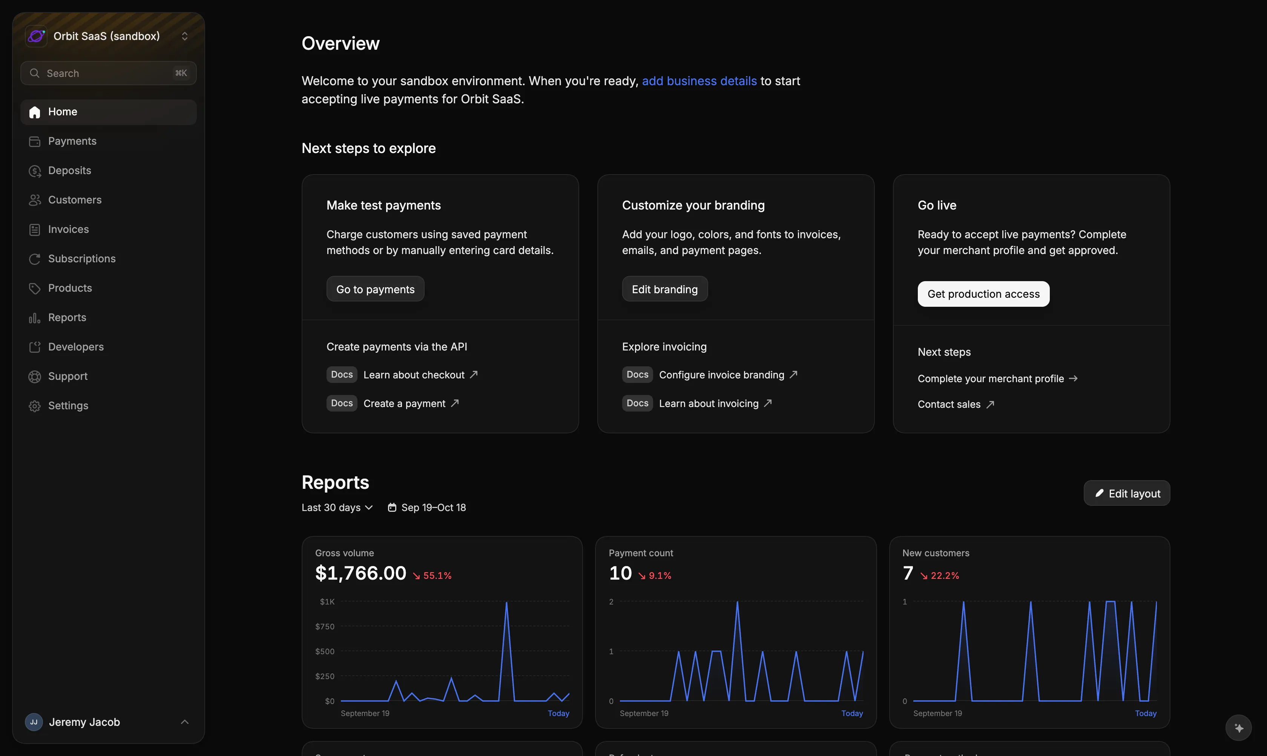Open Subscriptions in the sidebar
The height and width of the screenshot is (756, 1267).
click(x=108, y=259)
